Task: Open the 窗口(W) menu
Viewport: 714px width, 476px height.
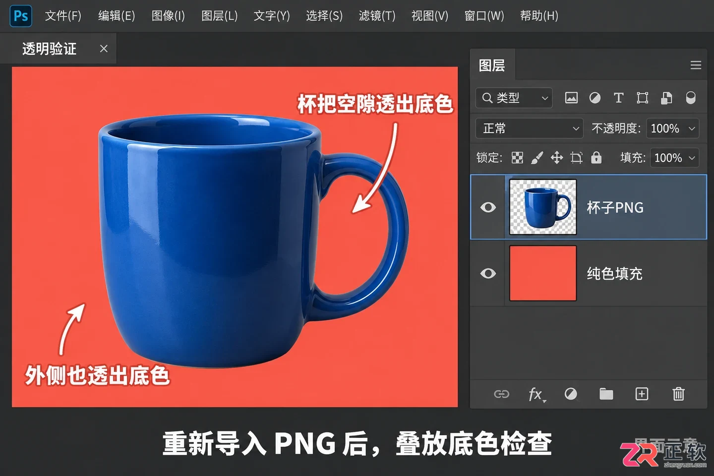Action: (484, 16)
